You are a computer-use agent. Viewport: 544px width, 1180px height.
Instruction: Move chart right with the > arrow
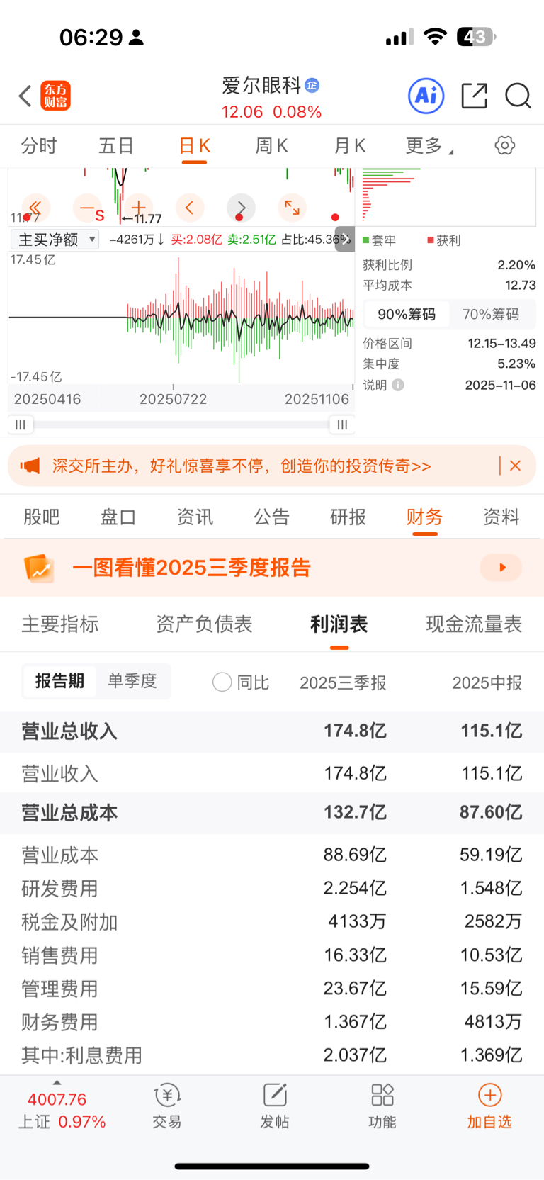[x=241, y=208]
